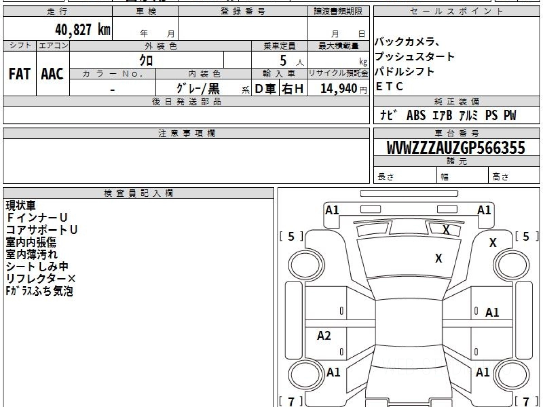Select the 注意事項欄 header
This screenshot has width=543, height=407.
[x=186, y=133]
